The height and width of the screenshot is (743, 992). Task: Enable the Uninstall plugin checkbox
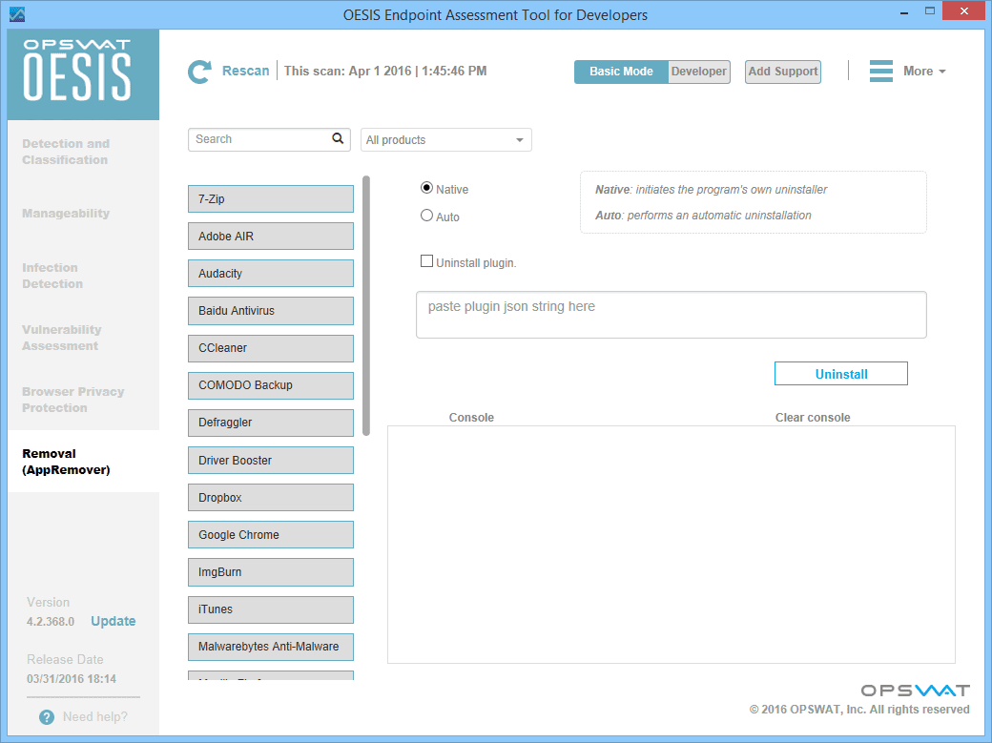click(x=426, y=261)
